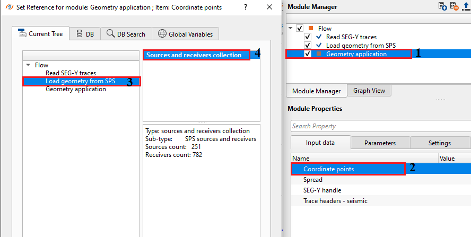Switch to the DB Search tab

[x=126, y=34]
